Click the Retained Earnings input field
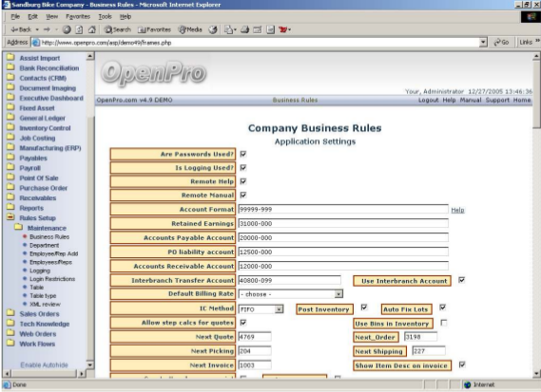Screen dimensions: 541x392 (343, 224)
